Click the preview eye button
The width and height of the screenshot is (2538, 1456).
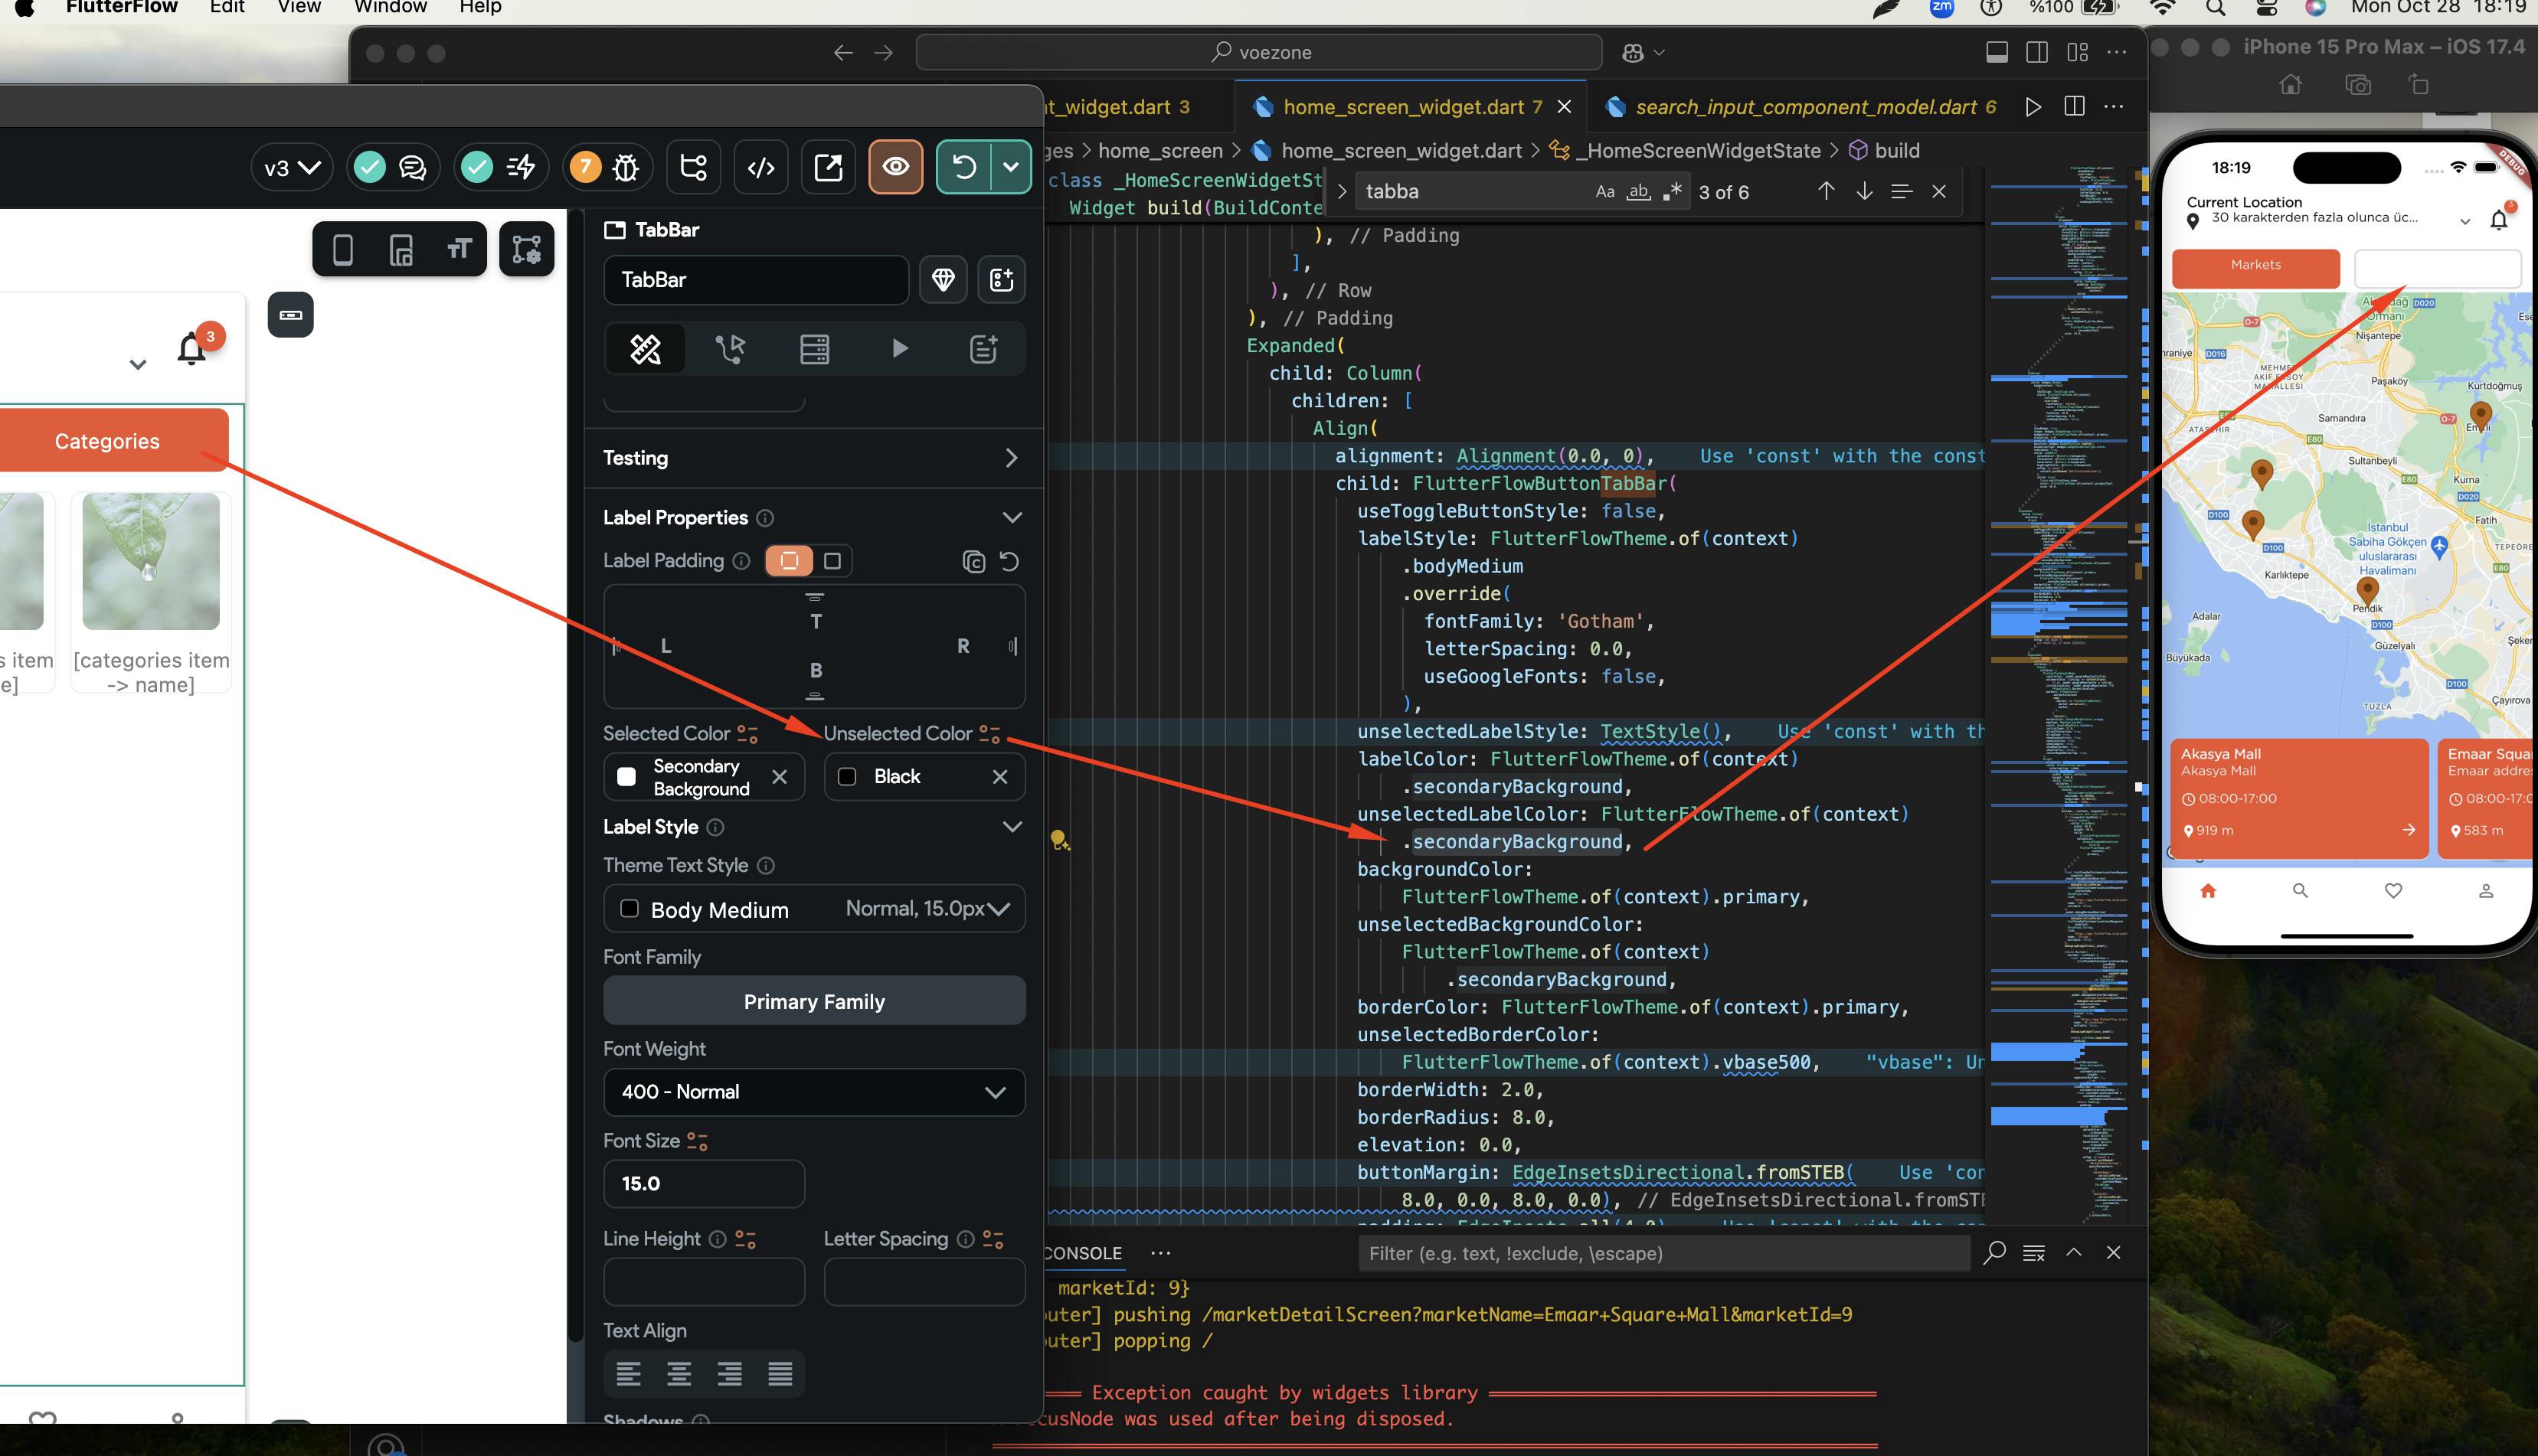pyautogui.click(x=895, y=167)
